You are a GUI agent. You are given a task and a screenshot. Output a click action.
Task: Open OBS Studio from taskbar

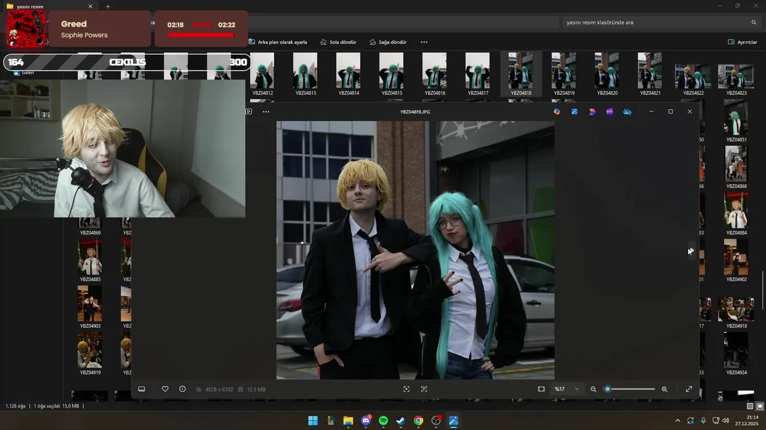pyautogui.click(x=436, y=420)
